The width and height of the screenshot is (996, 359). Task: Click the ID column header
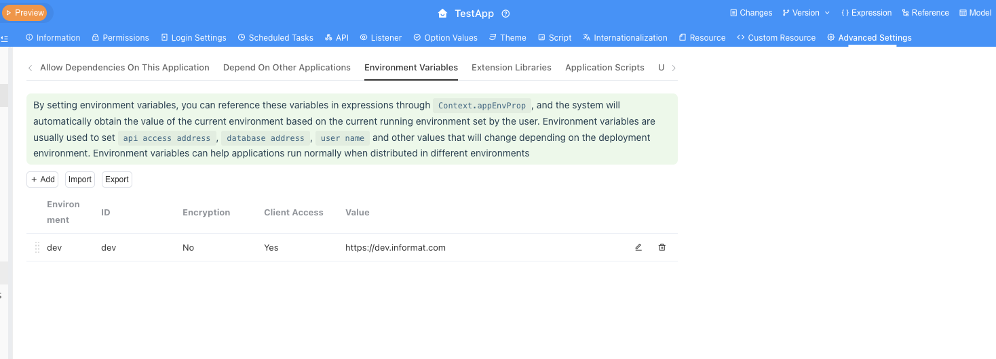tap(106, 213)
